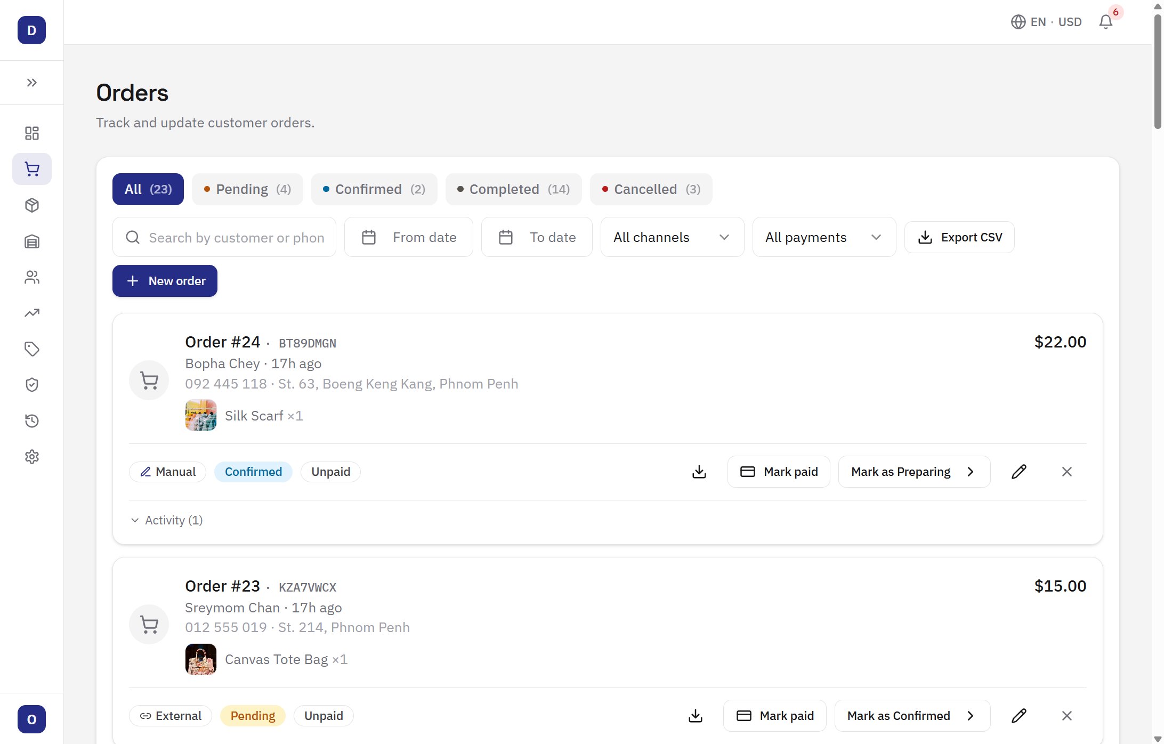The width and height of the screenshot is (1164, 744).
Task: Click the O user avatar
Action: (x=31, y=719)
